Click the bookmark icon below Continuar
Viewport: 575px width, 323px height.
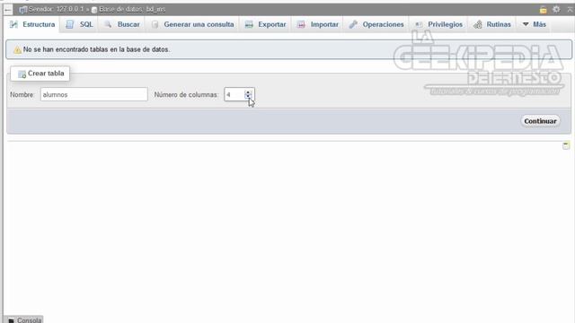click(x=566, y=145)
